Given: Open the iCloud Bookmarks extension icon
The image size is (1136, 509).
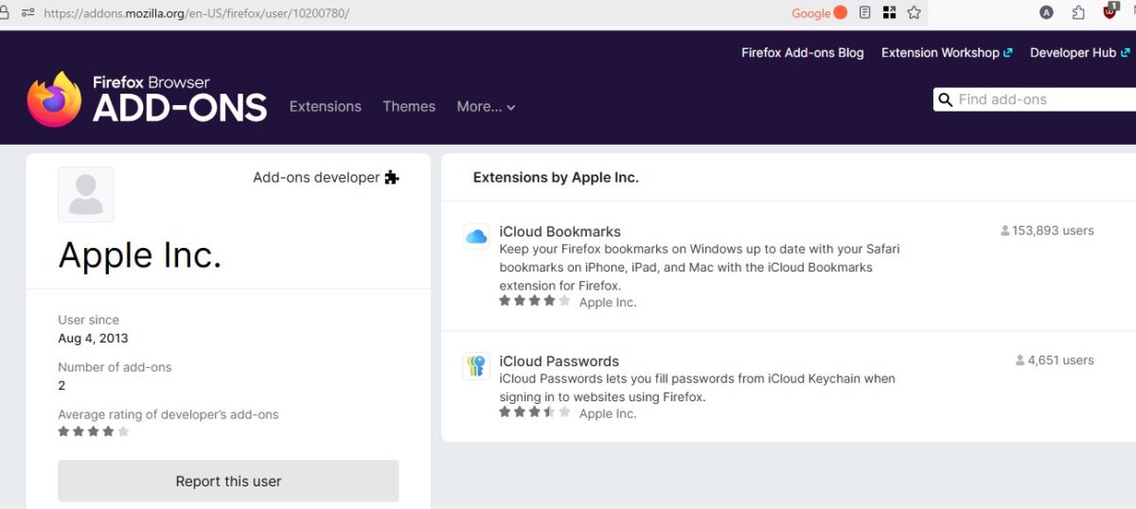Looking at the screenshot, I should point(476,236).
